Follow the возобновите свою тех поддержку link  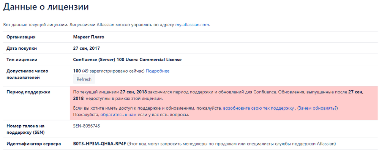(258, 108)
